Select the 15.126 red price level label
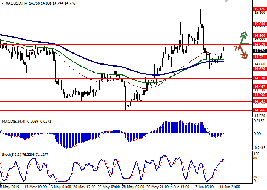The image size is (267, 190). tap(260, 9)
